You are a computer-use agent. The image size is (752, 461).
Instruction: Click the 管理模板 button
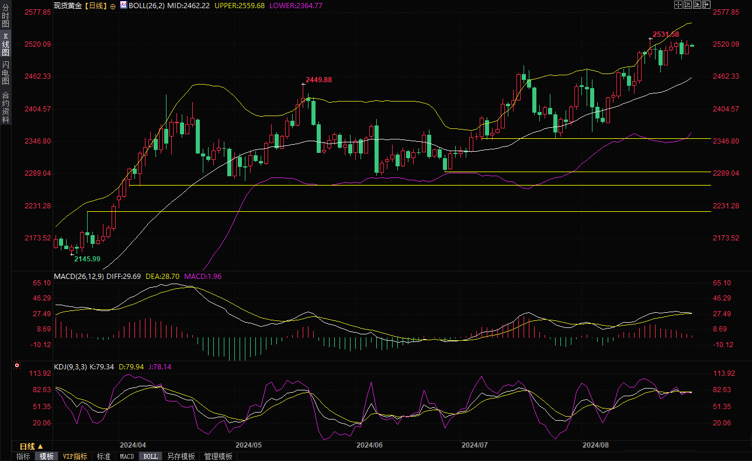point(218,456)
